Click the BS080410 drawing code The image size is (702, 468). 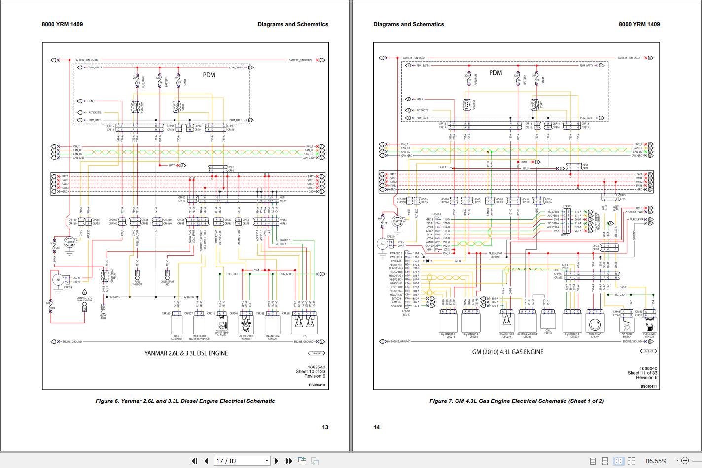[x=317, y=385]
